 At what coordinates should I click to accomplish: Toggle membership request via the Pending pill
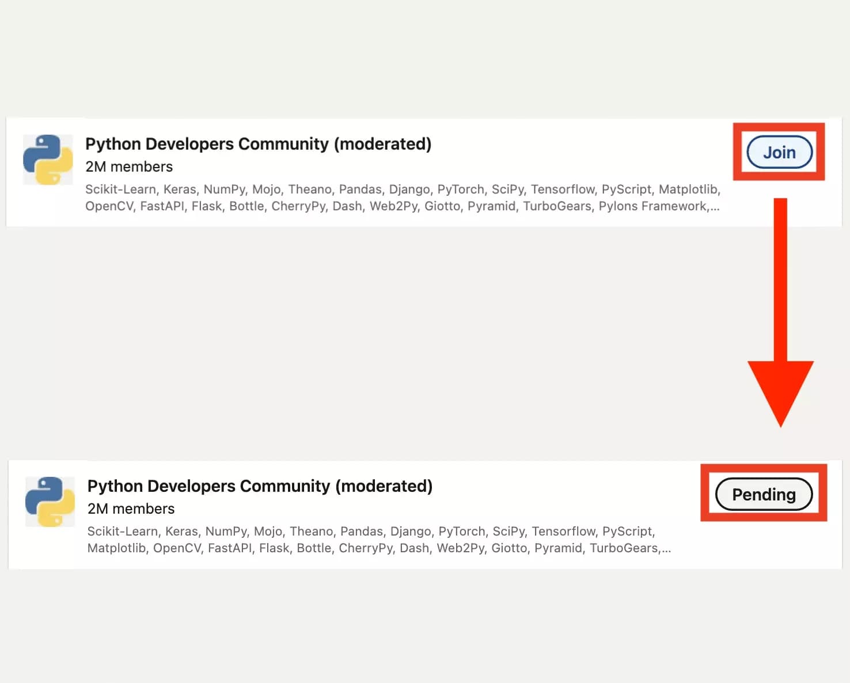764,494
